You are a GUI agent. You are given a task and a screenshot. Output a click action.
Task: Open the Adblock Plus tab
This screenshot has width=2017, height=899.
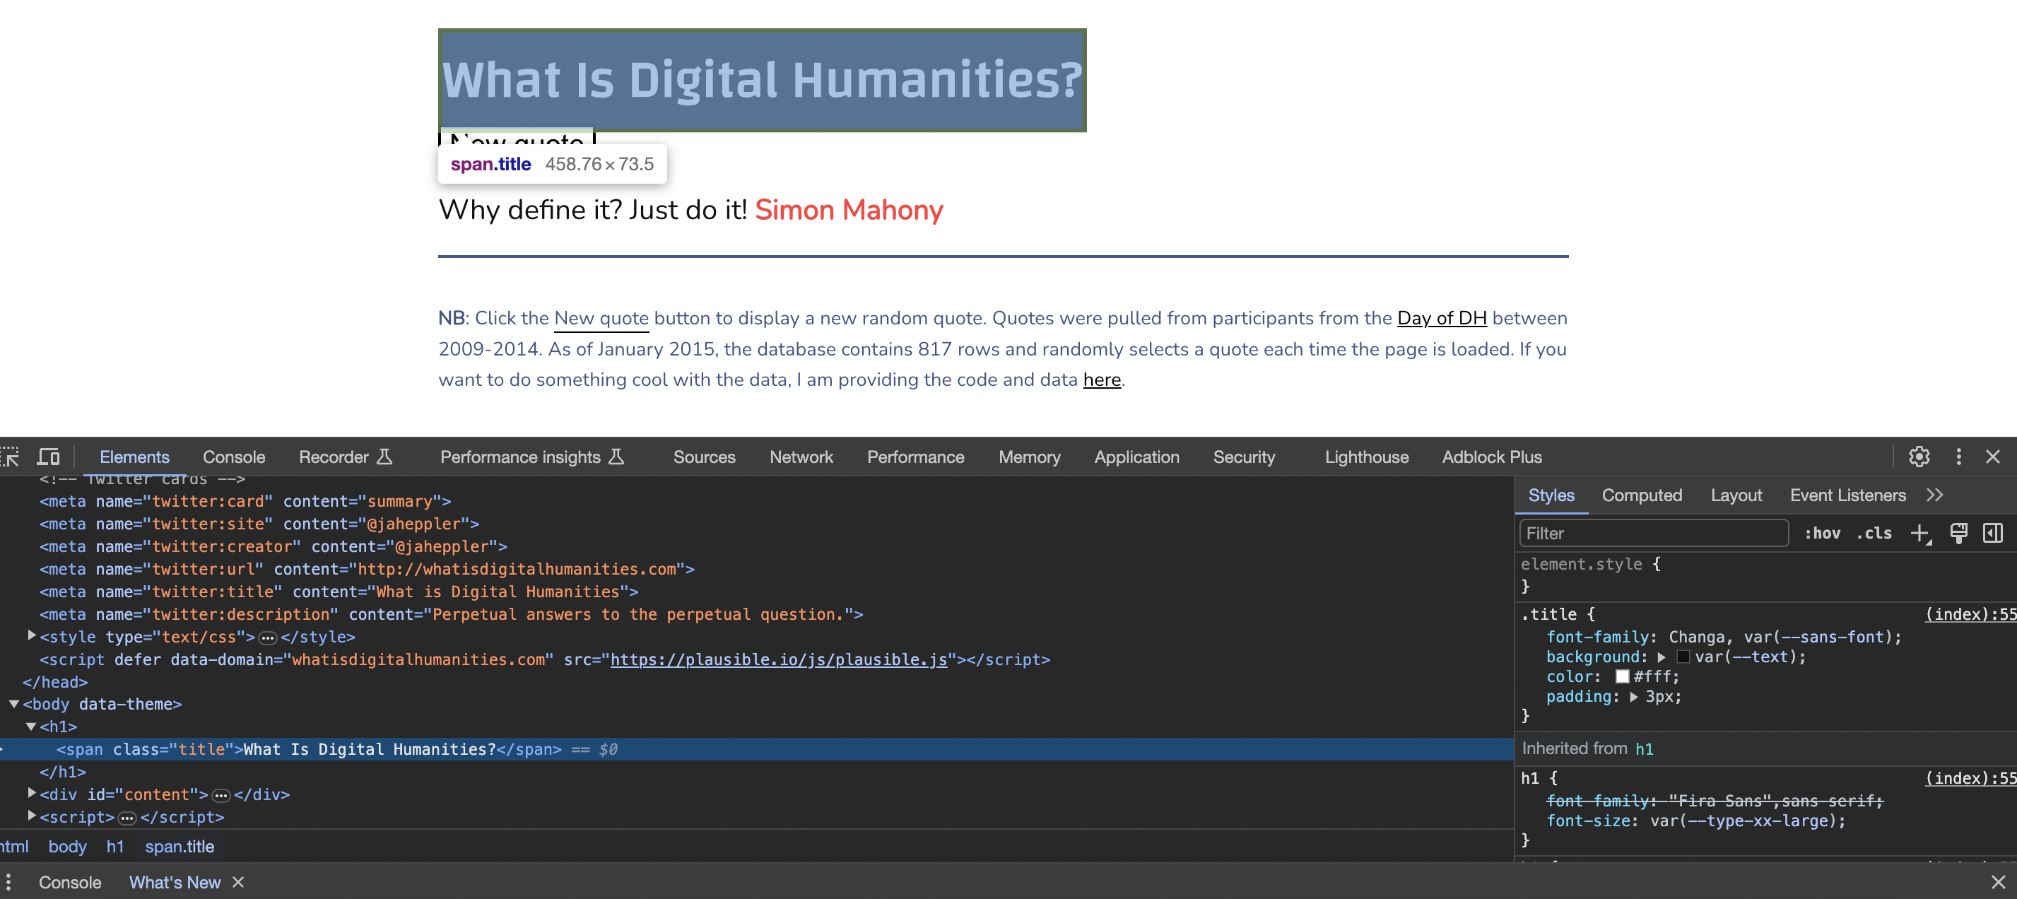click(x=1492, y=457)
